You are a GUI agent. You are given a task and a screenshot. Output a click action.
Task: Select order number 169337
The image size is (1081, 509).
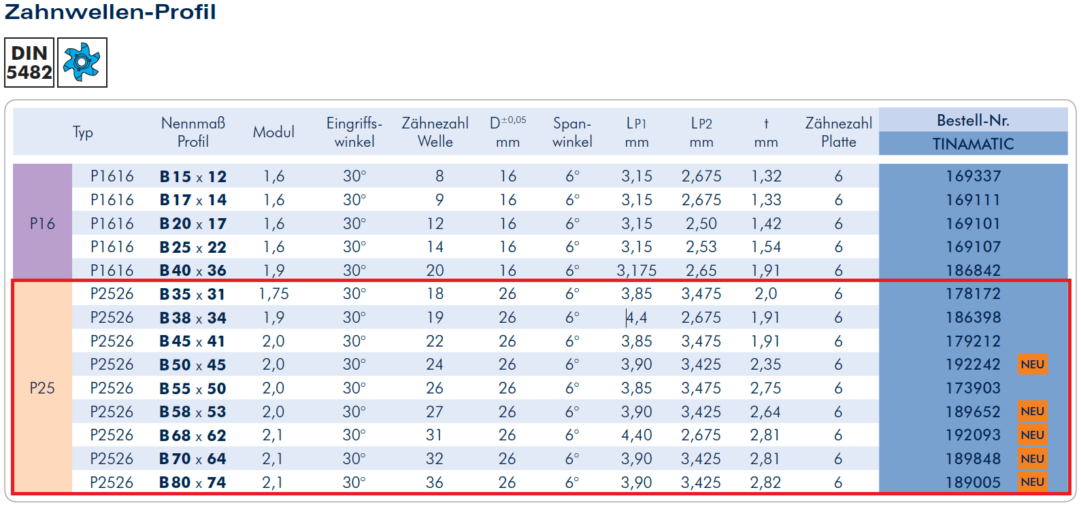pyautogui.click(x=973, y=176)
